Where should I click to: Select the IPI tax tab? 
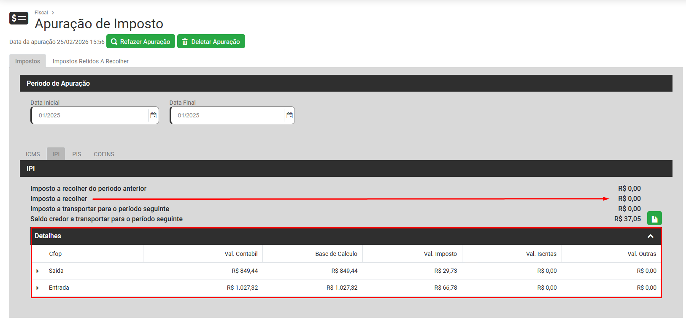point(56,154)
